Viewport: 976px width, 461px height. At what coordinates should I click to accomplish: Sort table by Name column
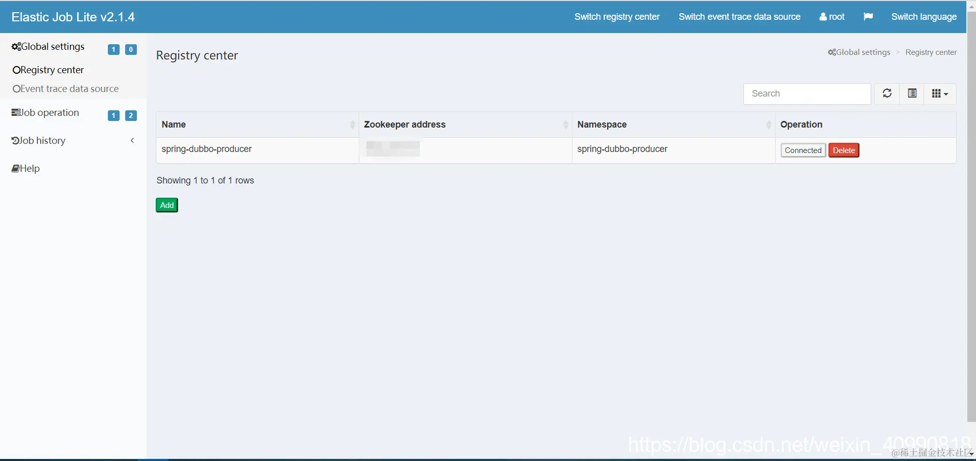pyautogui.click(x=257, y=125)
